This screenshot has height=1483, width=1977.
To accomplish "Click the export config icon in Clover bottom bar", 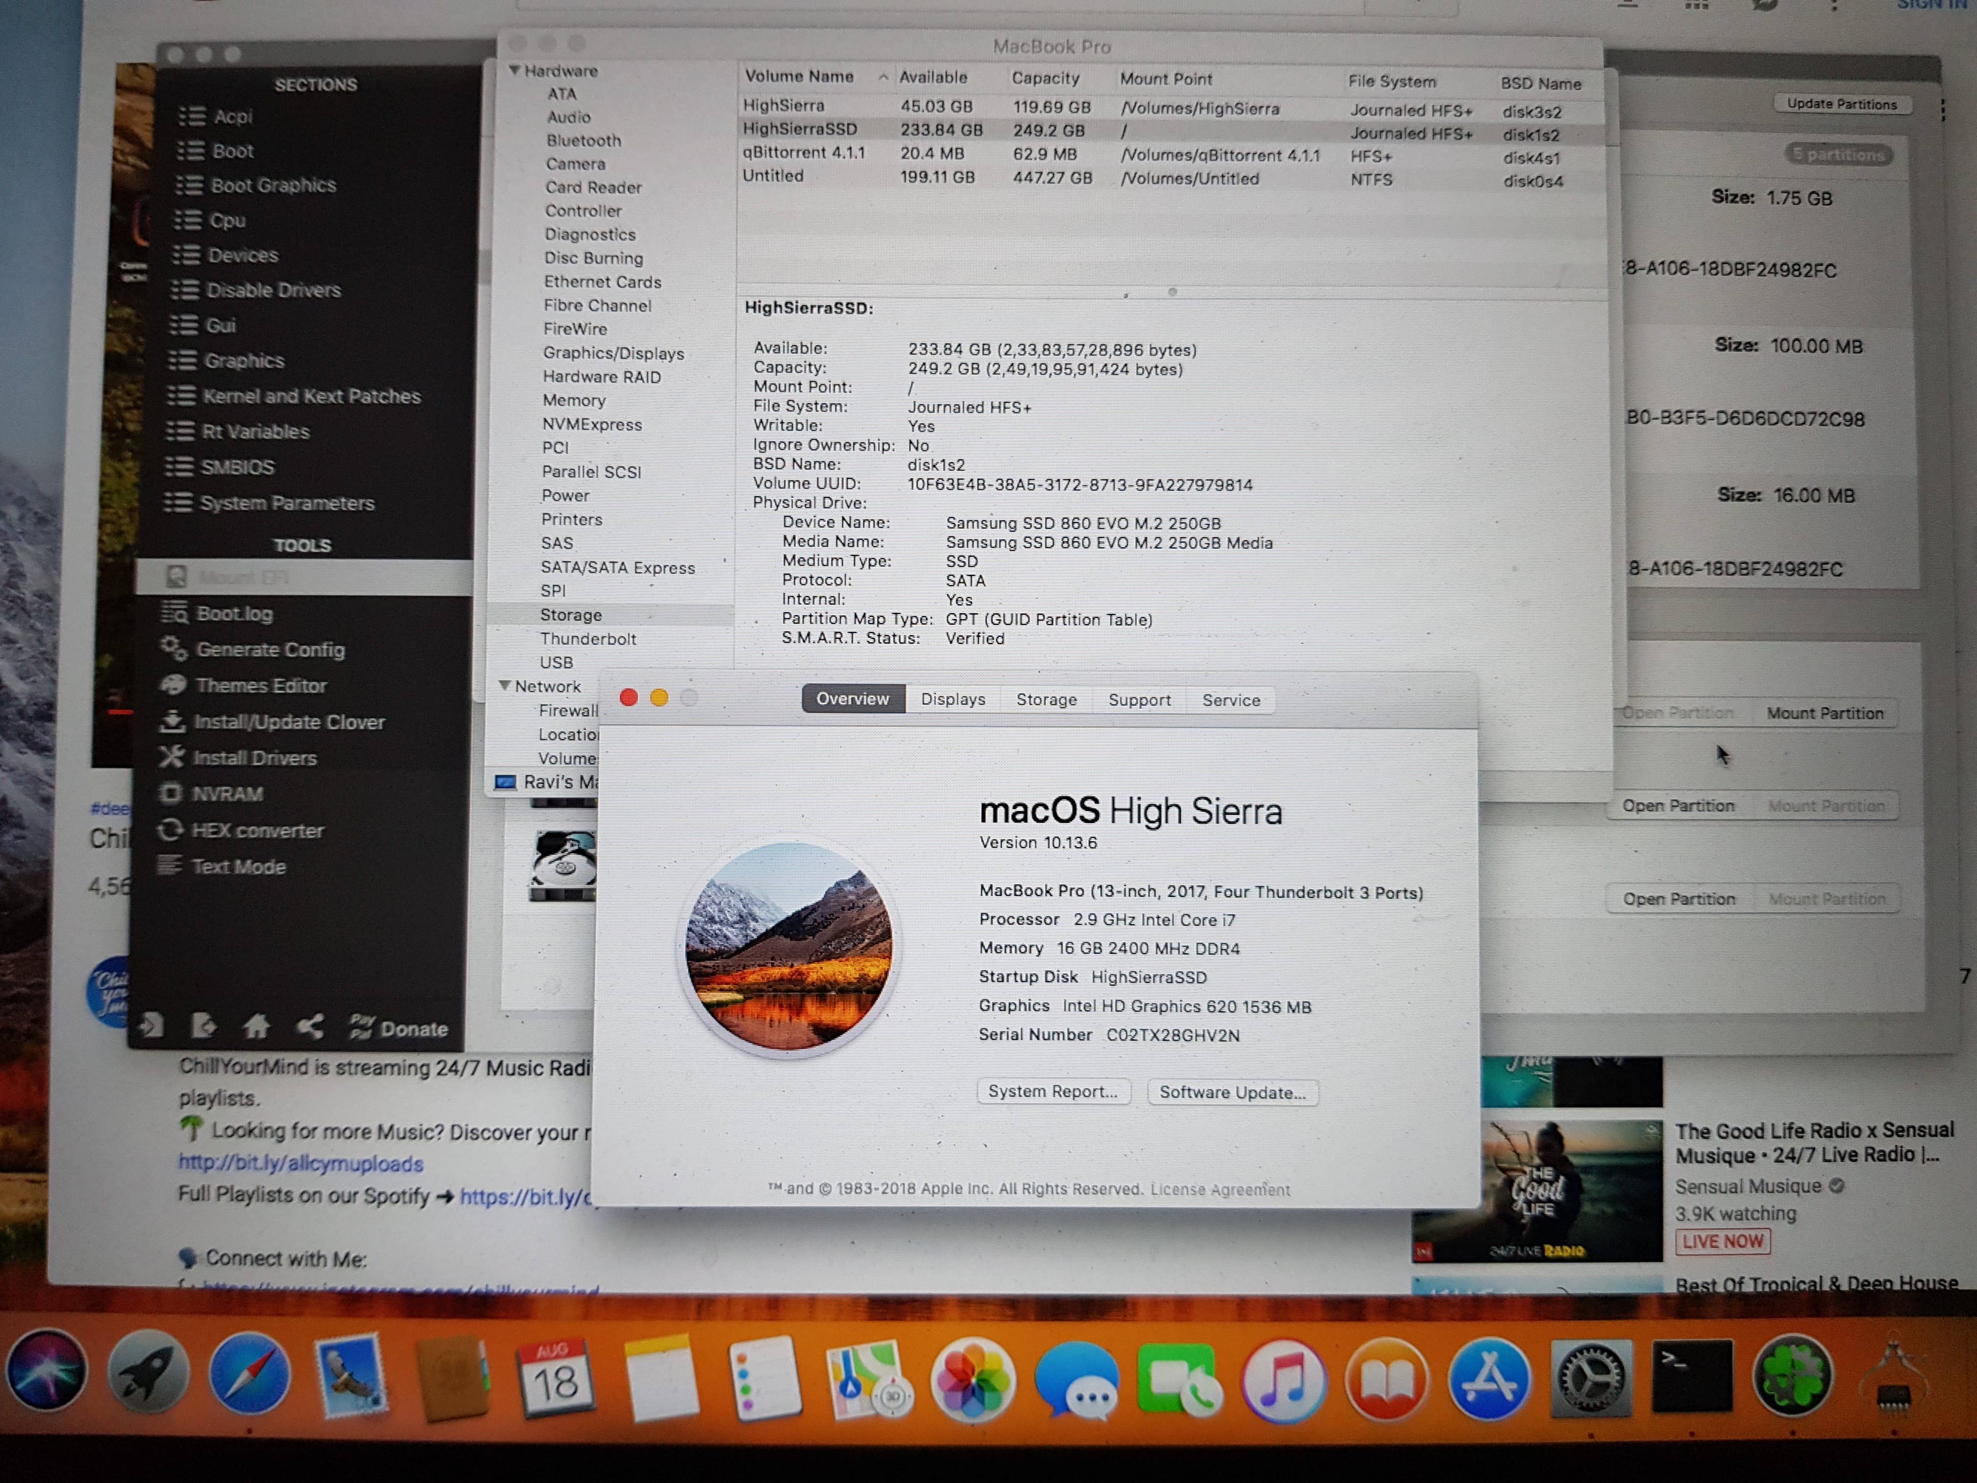I will [204, 1025].
